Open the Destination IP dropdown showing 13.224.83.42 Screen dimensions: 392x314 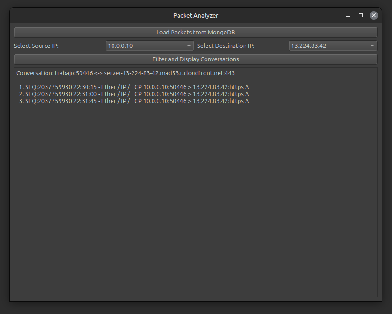pyautogui.click(x=332, y=46)
